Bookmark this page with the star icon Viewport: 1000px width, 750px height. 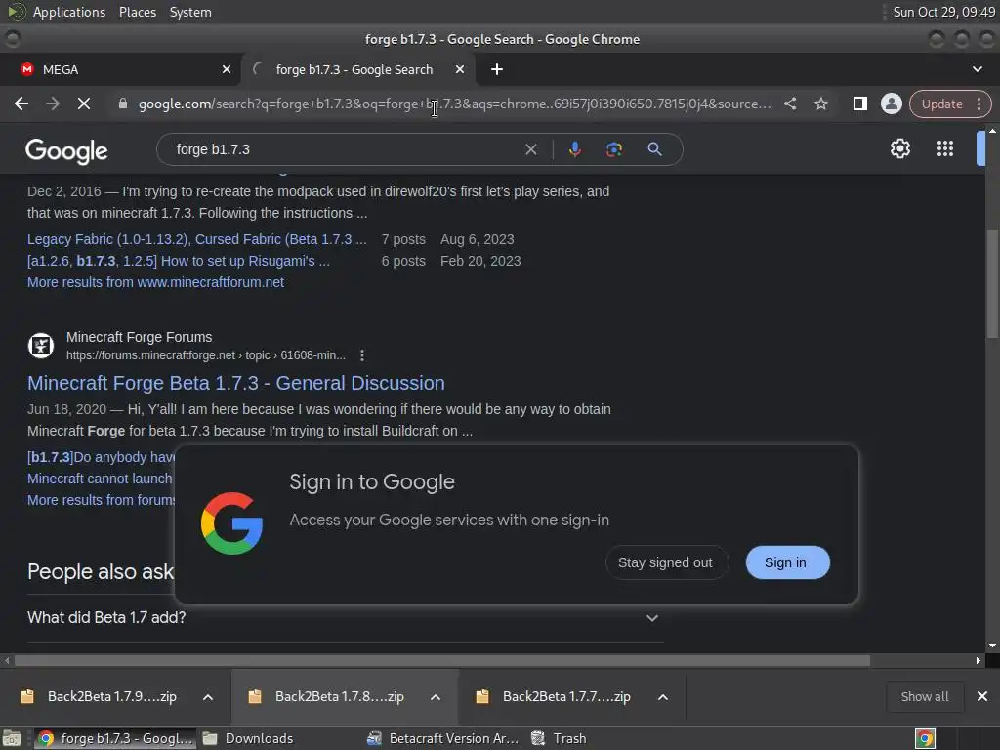pos(820,104)
